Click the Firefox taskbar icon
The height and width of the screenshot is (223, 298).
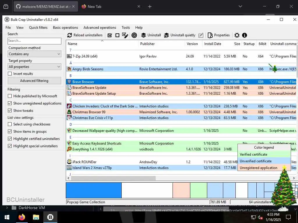pos(22,217)
